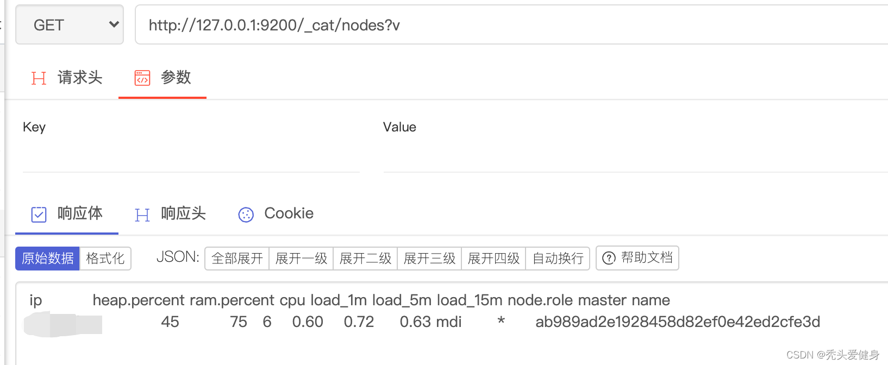This screenshot has height=365, width=888.
Task: Click the help question mark icon
Action: (x=609, y=258)
